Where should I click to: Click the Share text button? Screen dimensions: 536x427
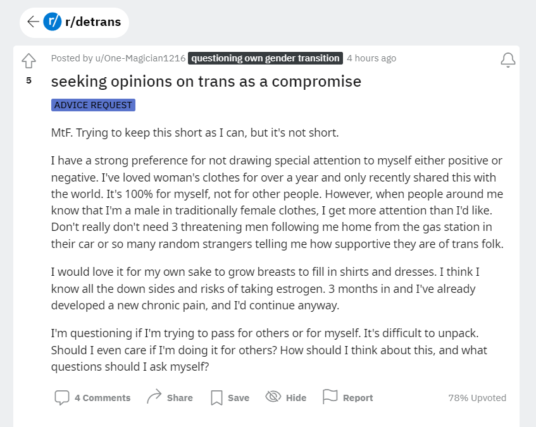[180, 398]
